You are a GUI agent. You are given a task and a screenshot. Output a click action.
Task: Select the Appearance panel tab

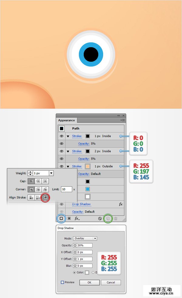pyautogui.click(x=66, y=120)
